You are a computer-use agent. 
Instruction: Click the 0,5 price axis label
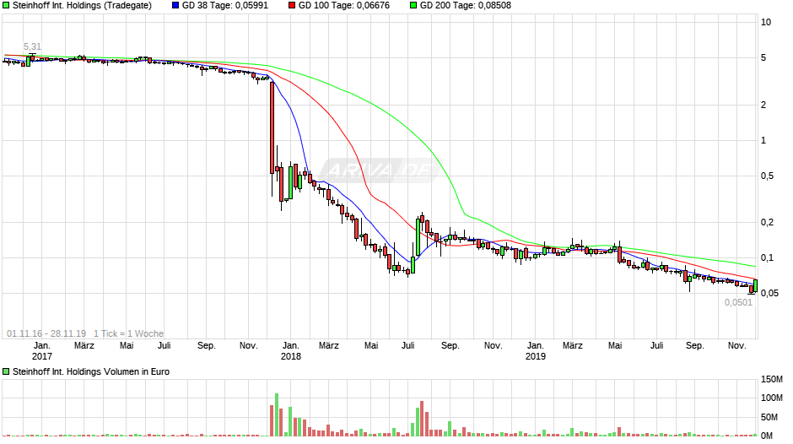(767, 176)
